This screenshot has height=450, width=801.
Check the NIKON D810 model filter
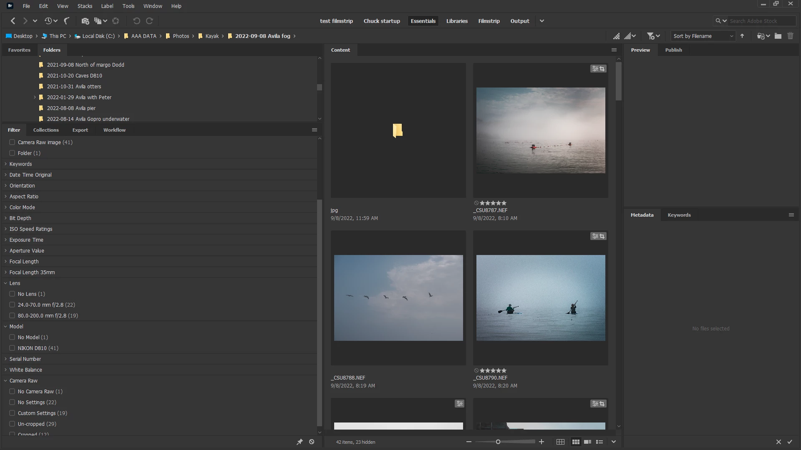[x=12, y=348]
